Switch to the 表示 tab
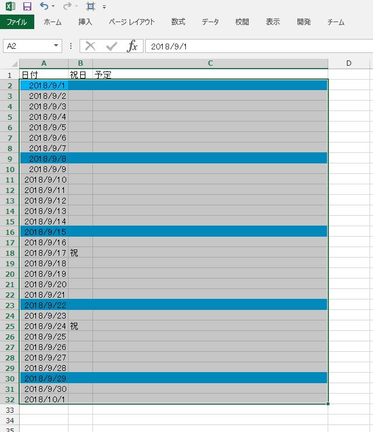 coord(273,22)
